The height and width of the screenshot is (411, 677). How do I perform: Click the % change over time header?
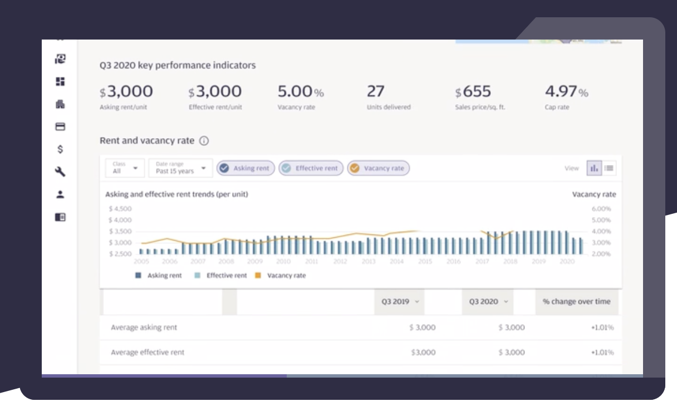click(576, 302)
